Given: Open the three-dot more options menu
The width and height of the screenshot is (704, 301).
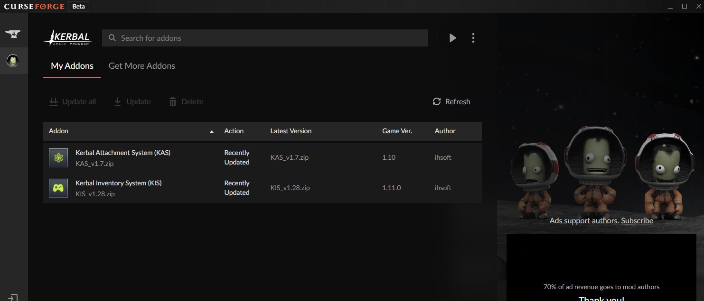Looking at the screenshot, I should click(473, 38).
